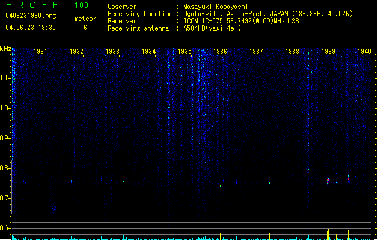Image resolution: width=378 pixels, height=240 pixels.
Task: Click the Receiving antenna label
Action: point(138,28)
